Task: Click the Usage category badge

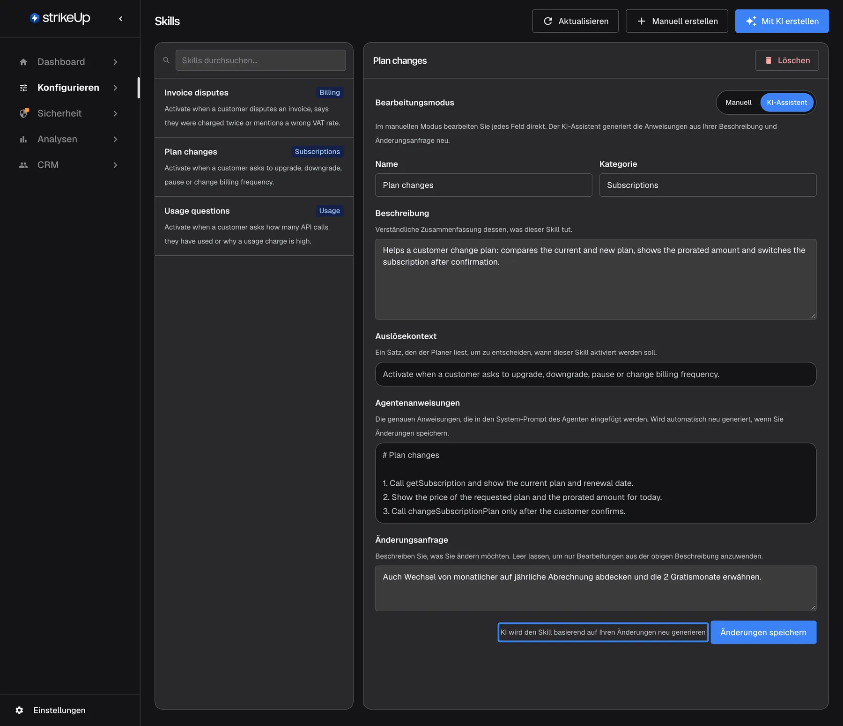Action: (x=329, y=211)
